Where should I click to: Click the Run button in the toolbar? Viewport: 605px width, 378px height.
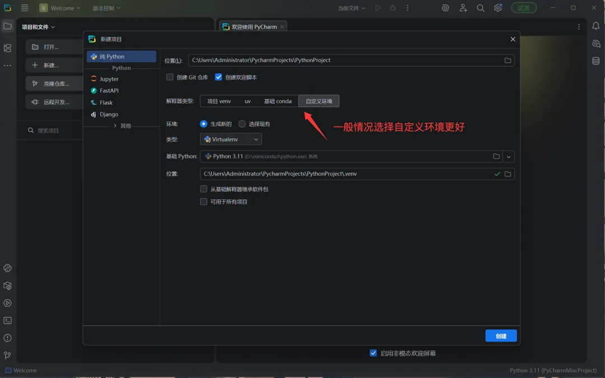378,8
